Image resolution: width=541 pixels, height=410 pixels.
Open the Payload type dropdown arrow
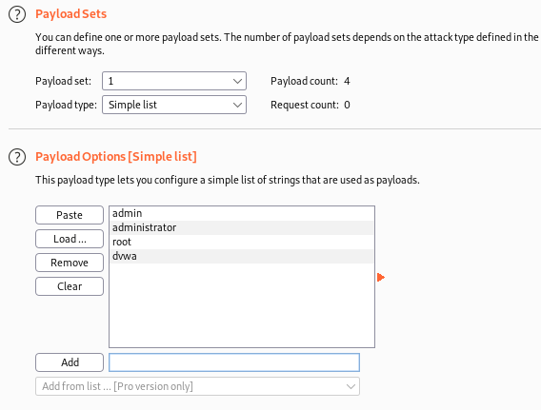(x=237, y=105)
